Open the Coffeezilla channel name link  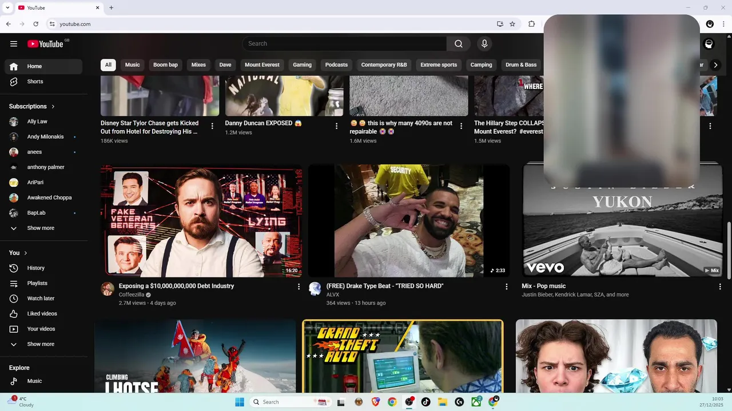click(132, 295)
